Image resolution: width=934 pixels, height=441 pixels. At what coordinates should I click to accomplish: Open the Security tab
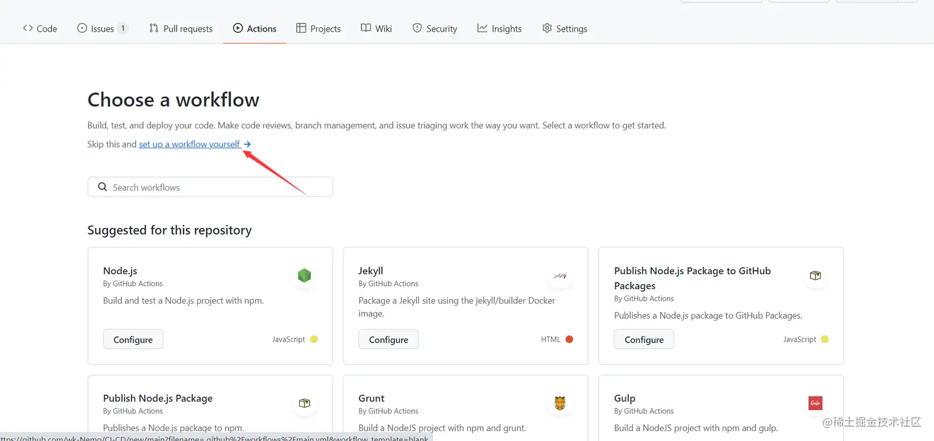click(434, 28)
